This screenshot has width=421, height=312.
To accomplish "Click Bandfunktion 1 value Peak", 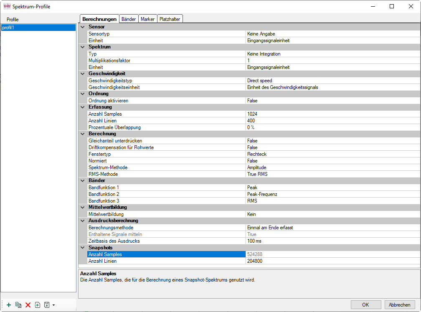I will [333, 188].
